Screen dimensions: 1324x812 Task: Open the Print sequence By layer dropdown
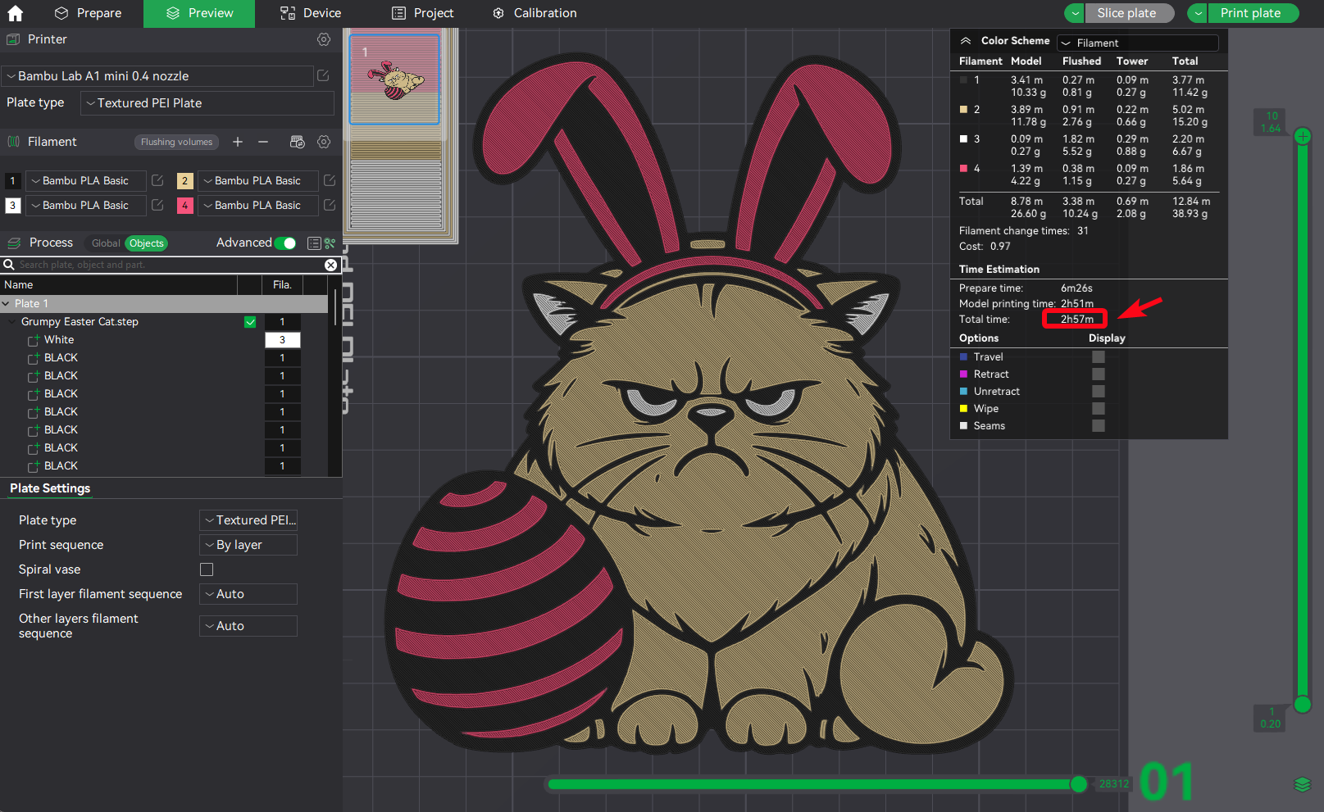click(248, 545)
